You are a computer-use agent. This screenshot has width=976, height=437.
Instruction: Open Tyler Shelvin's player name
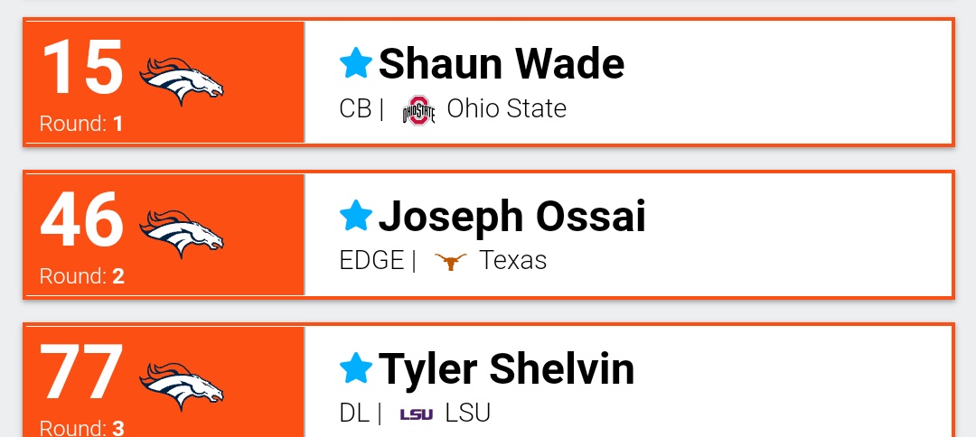click(x=506, y=368)
